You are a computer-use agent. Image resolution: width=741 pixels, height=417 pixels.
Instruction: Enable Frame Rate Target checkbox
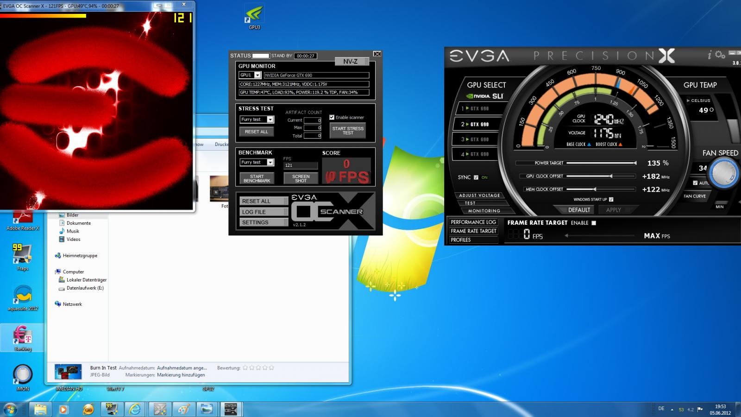[x=594, y=223]
